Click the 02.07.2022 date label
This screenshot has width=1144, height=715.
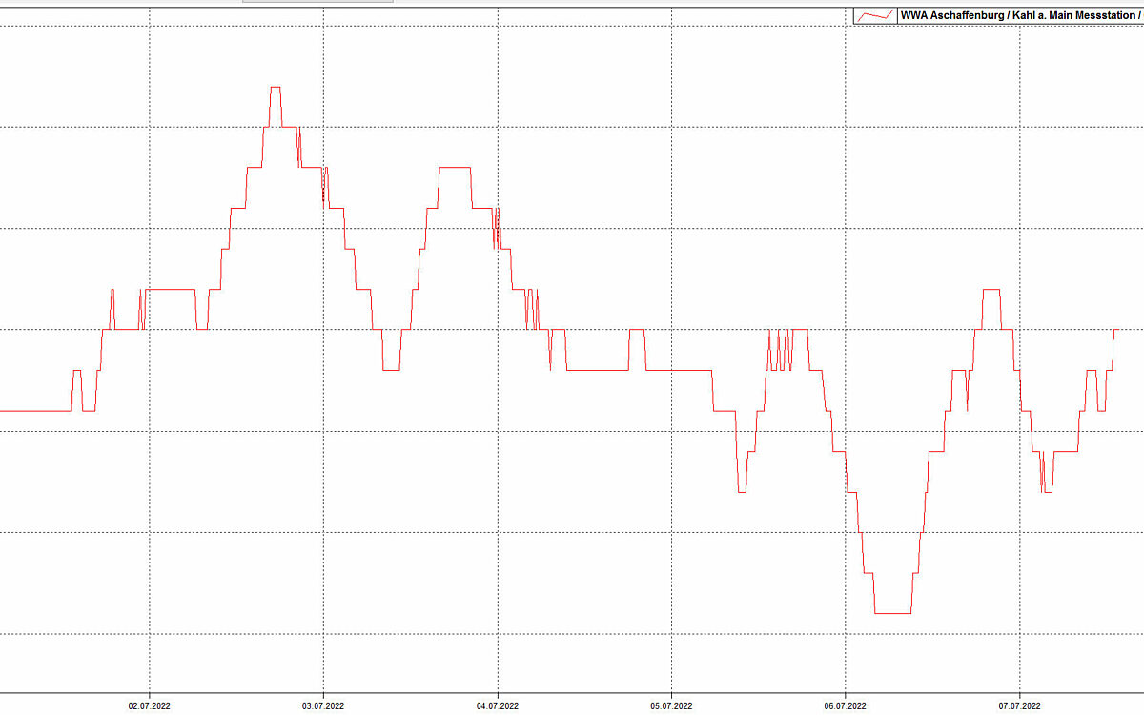[x=150, y=706]
